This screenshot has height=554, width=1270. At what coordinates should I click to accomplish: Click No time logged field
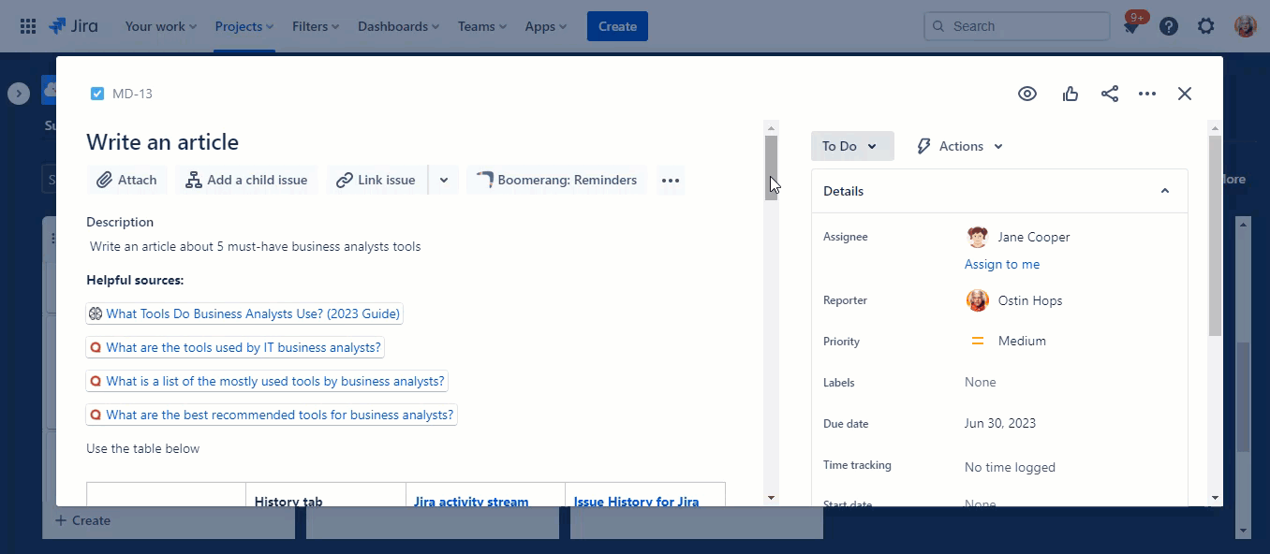(x=1010, y=467)
